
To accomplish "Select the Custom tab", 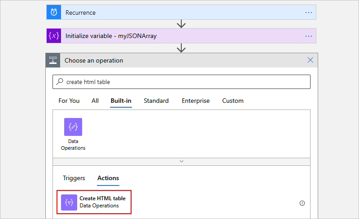I will click(233, 101).
